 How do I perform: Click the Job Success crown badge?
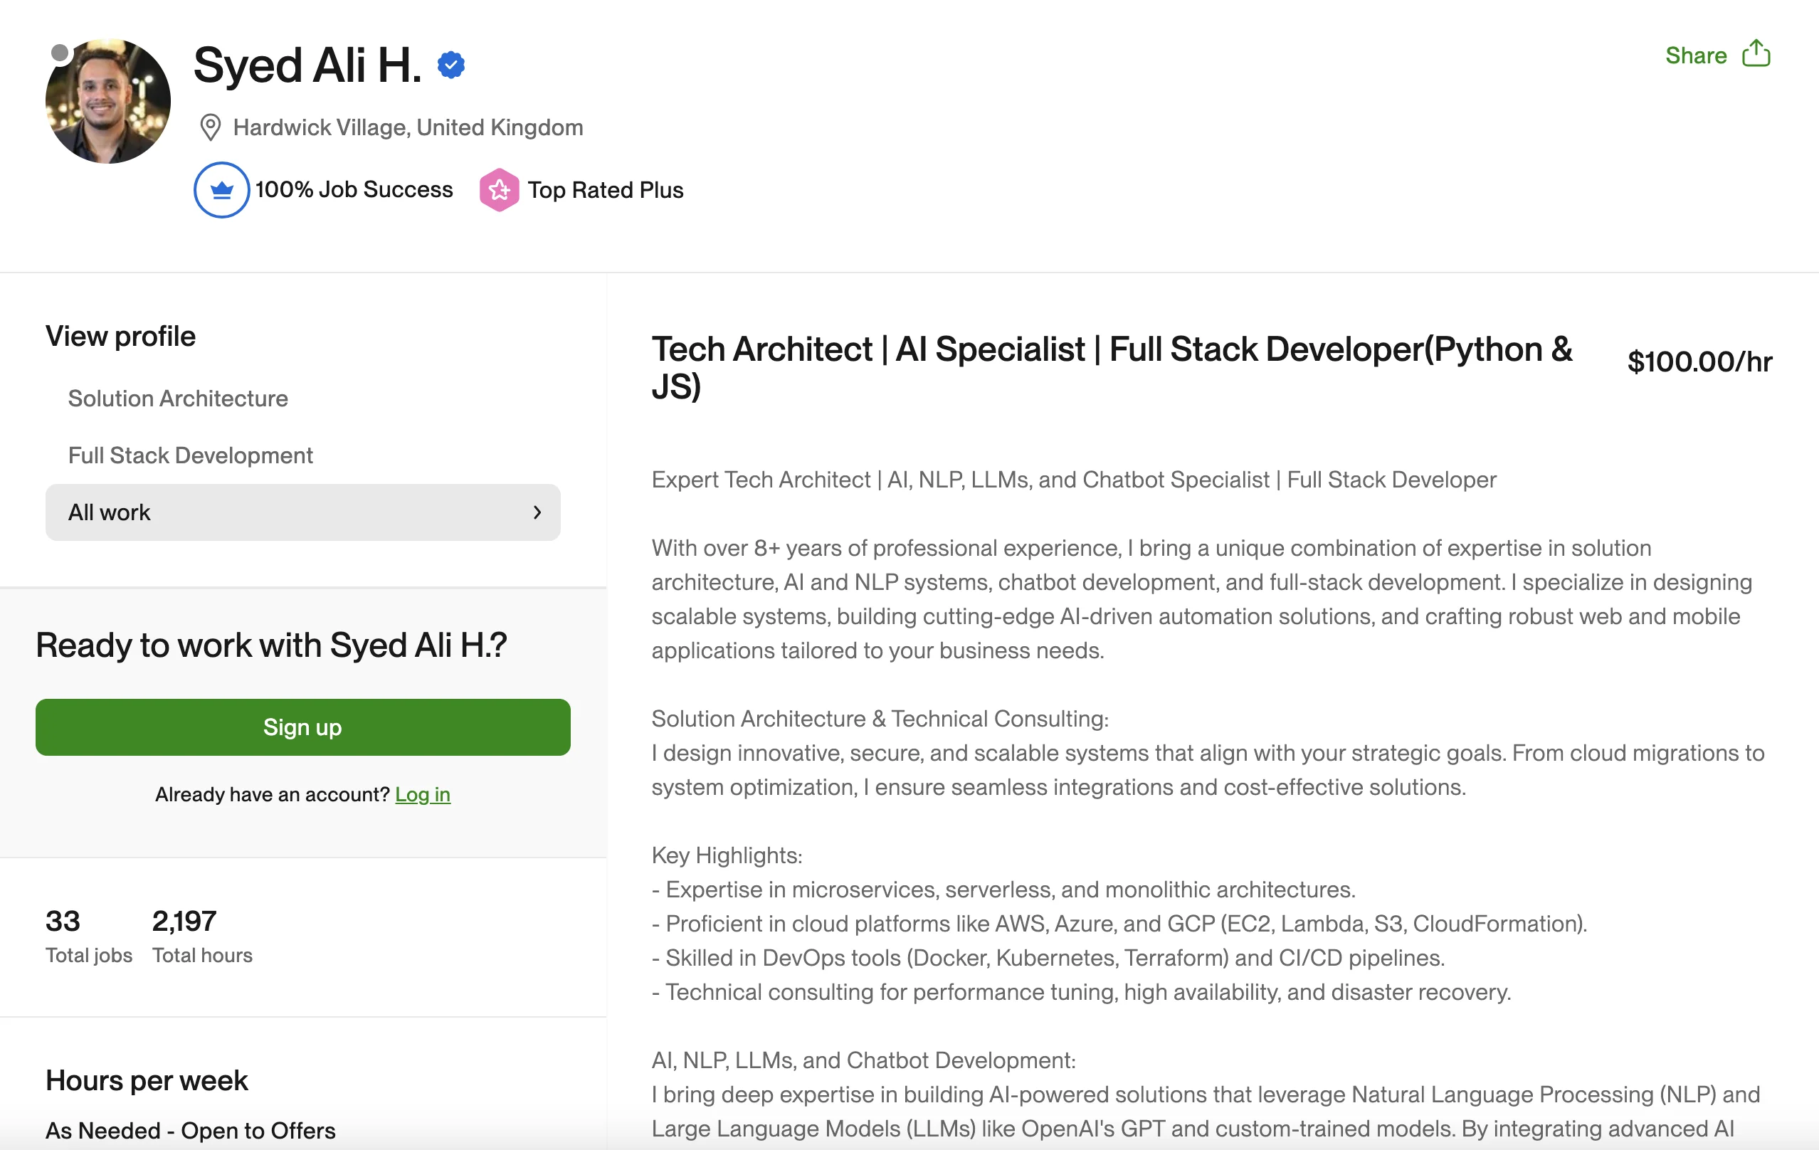click(x=221, y=190)
